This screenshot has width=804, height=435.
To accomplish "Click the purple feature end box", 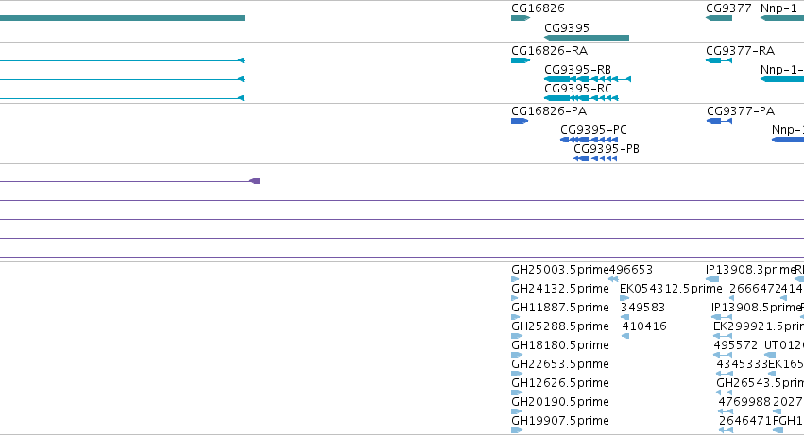I will click(x=255, y=181).
